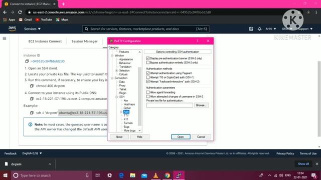Open the Arthi account dropdown
Image resolution: width=321 pixels, height=180 pixels.
[x=271, y=29]
